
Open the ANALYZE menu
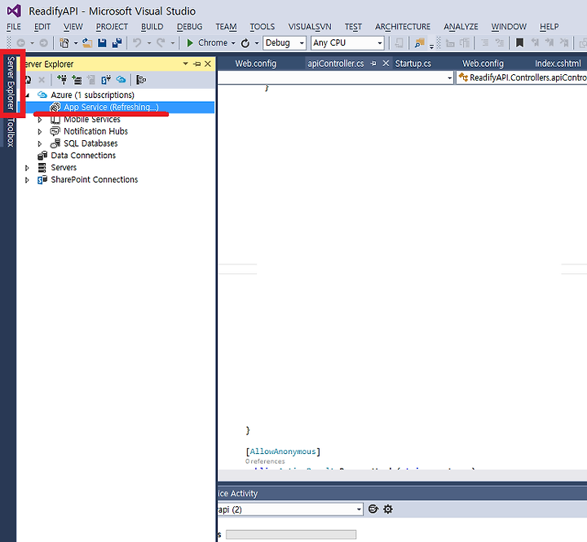[x=461, y=27]
